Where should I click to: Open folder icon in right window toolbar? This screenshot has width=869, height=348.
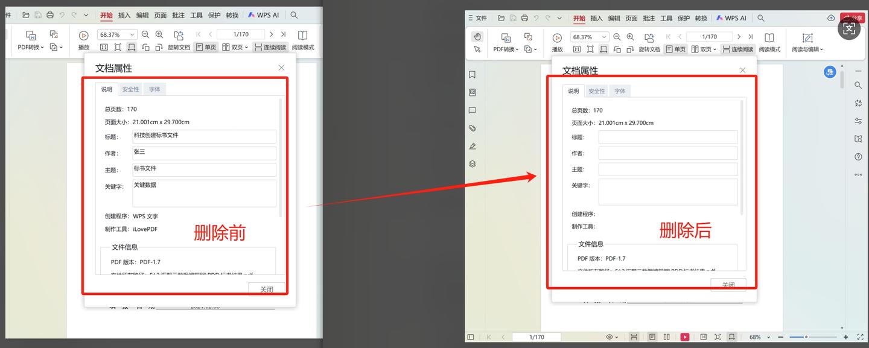(501, 18)
